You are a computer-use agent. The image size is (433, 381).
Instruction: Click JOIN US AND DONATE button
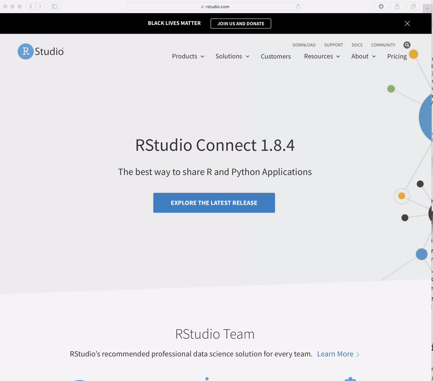click(x=241, y=24)
